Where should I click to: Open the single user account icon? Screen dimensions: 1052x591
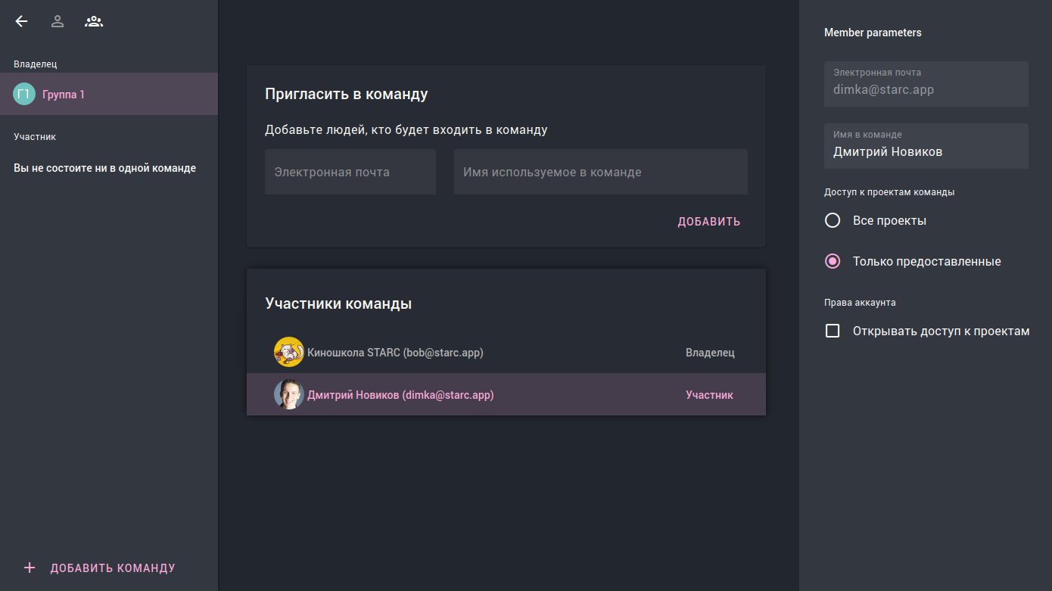click(x=58, y=21)
